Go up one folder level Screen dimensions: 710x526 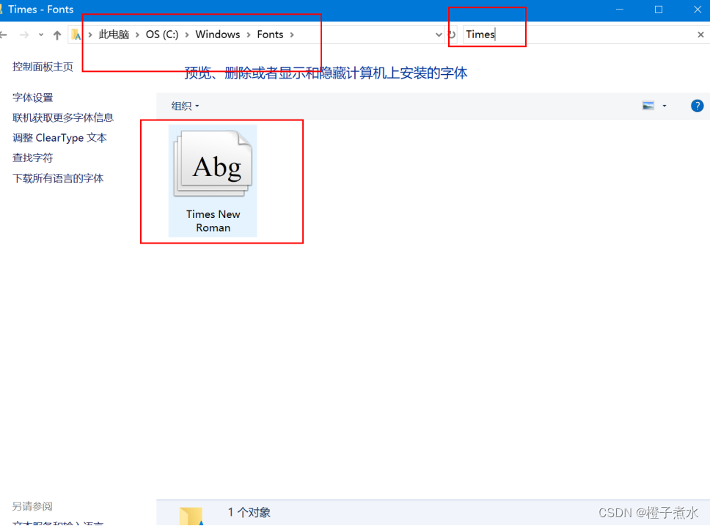57,35
